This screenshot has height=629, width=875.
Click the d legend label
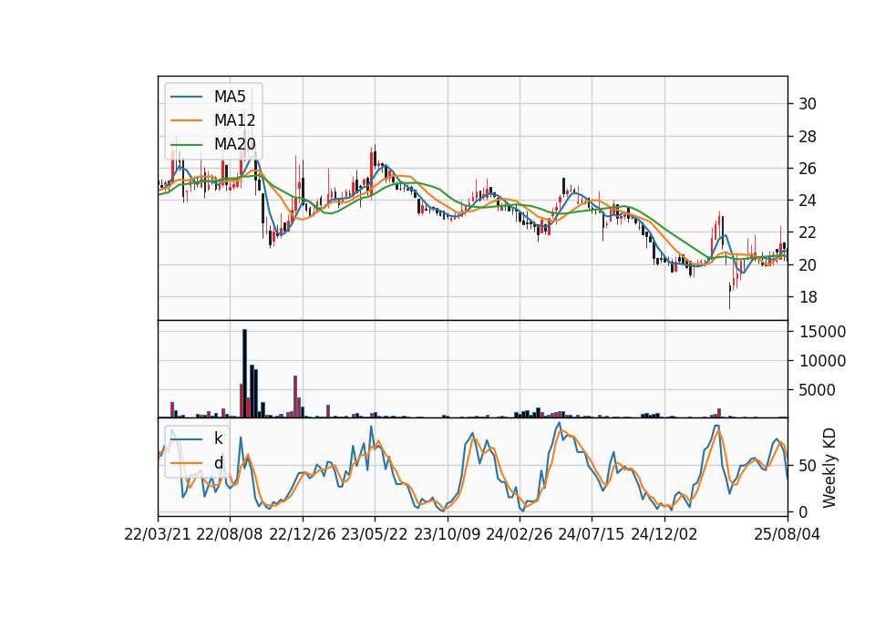(x=218, y=463)
